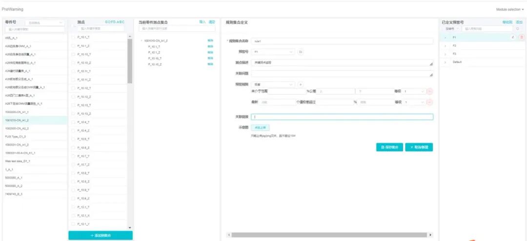This screenshot has height=241, width=527.
Task: Select part Web test data_D1_1
Action: click(x=35, y=161)
